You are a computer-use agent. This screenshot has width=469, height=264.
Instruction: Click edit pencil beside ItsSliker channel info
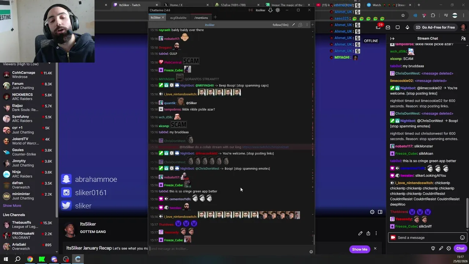pos(360,233)
